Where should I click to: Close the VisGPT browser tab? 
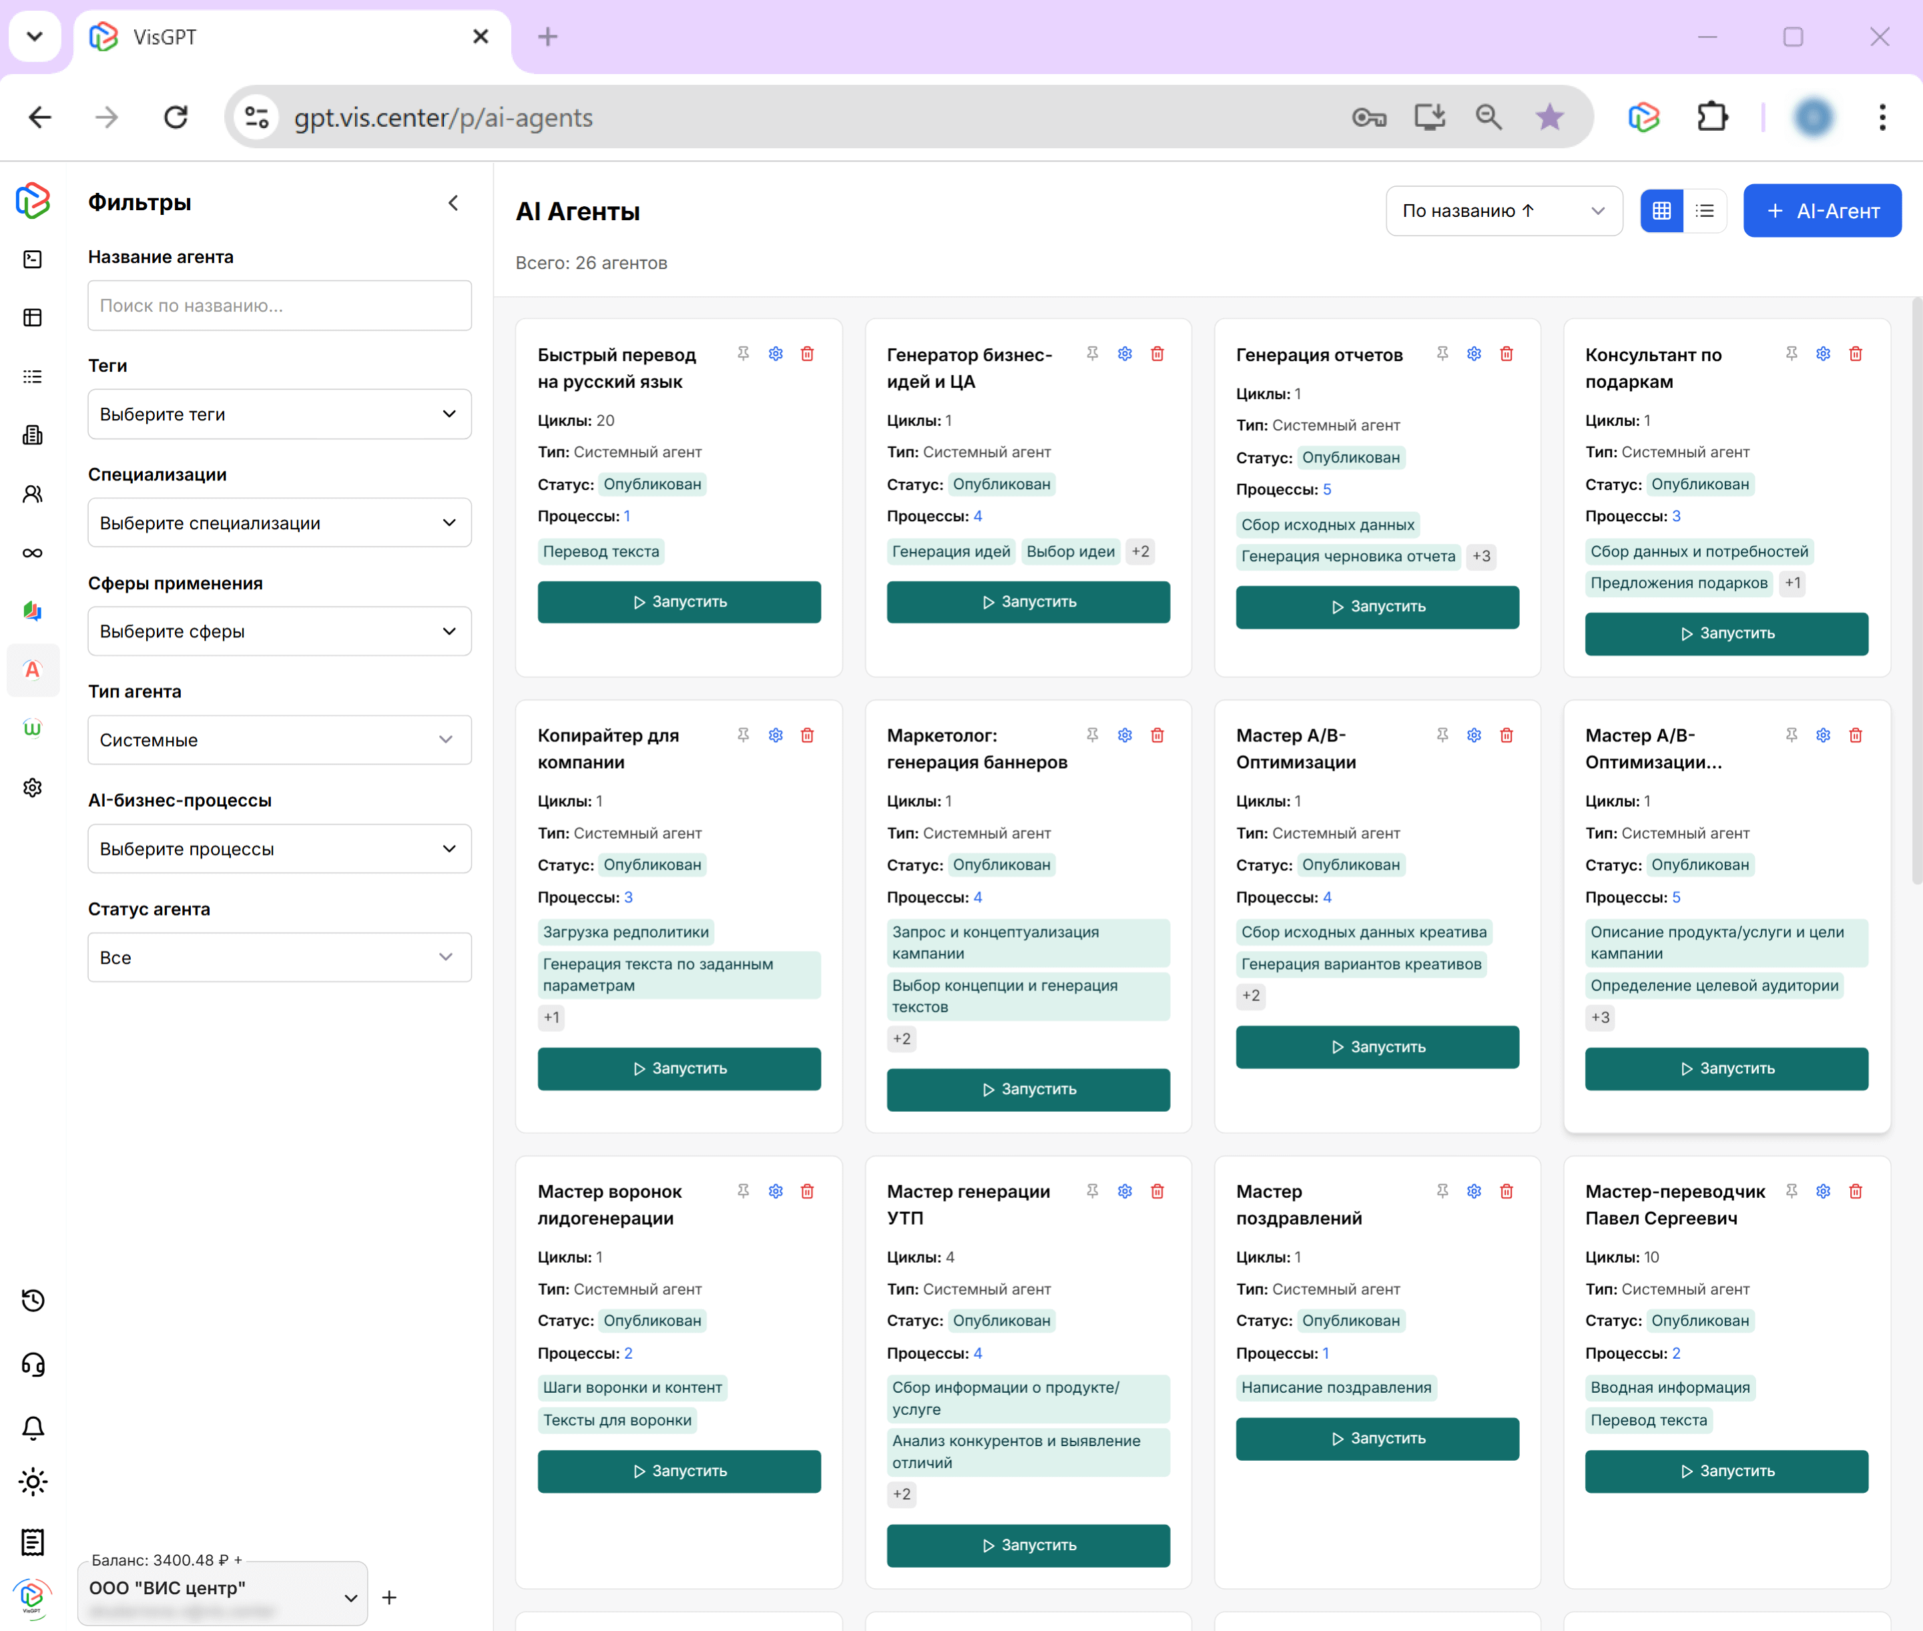[480, 37]
